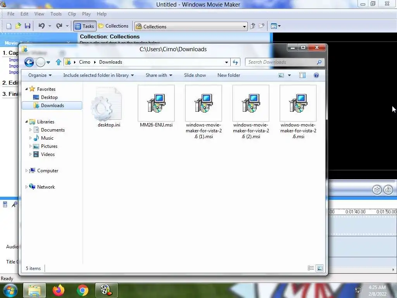Collapse the Libraries group

pos(27,121)
